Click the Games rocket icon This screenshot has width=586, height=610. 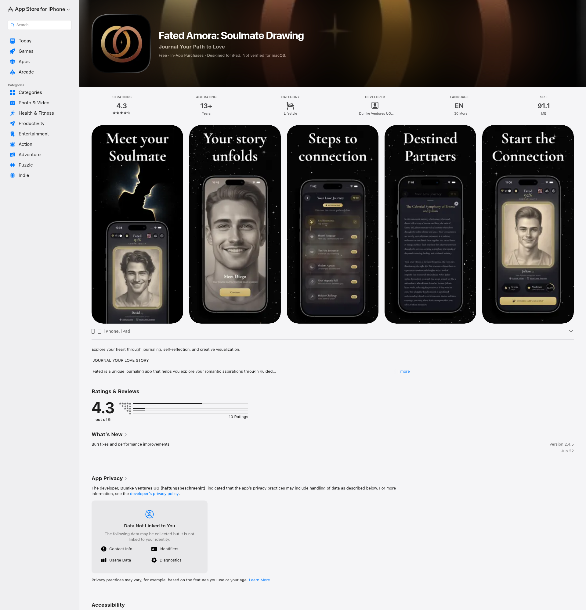[x=13, y=51]
